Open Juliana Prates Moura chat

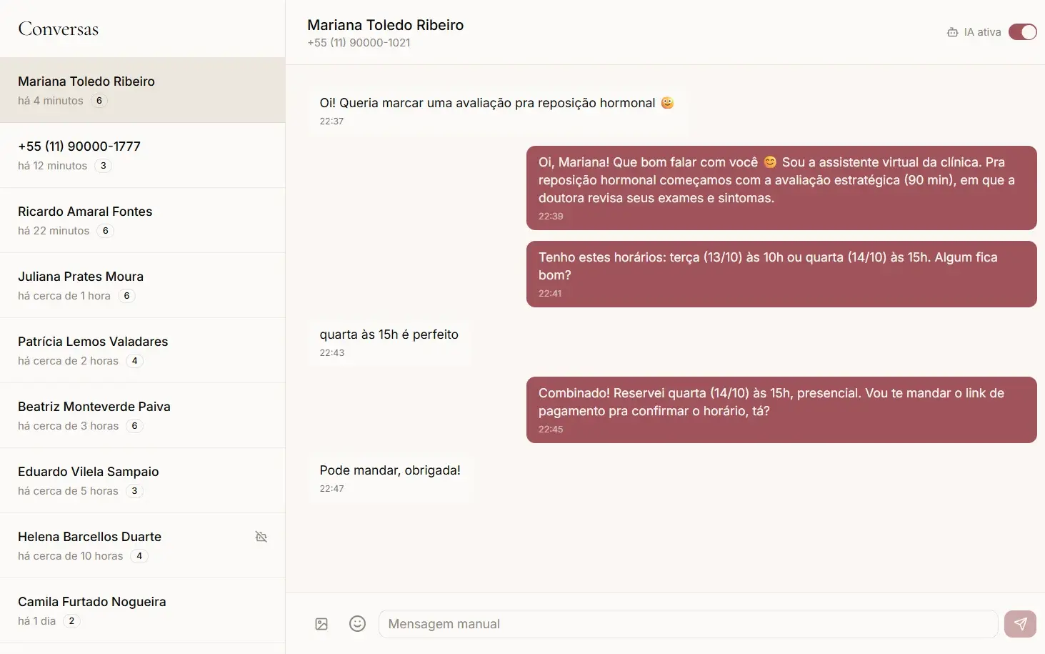tap(143, 285)
